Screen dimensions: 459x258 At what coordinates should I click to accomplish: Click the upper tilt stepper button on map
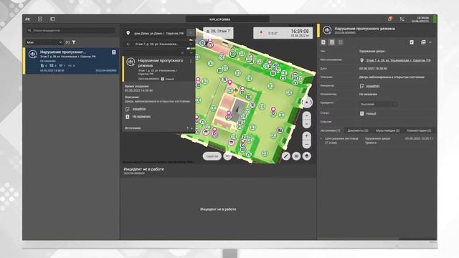(306, 115)
